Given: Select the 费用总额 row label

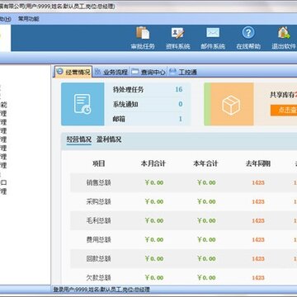Looking at the screenshot, I should (x=98, y=239).
